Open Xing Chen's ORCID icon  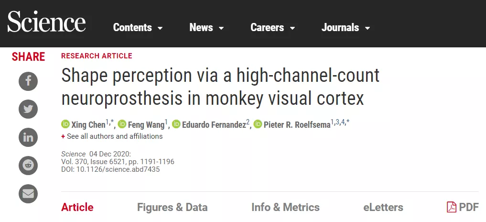coord(65,124)
